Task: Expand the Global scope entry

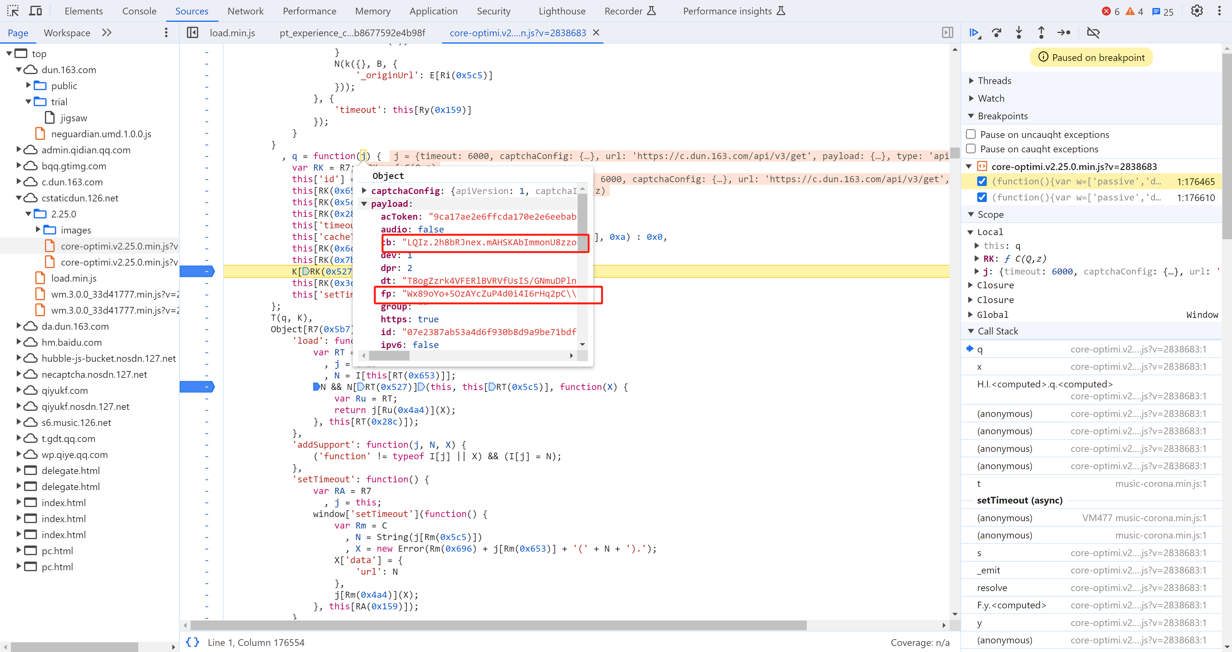Action: click(970, 314)
